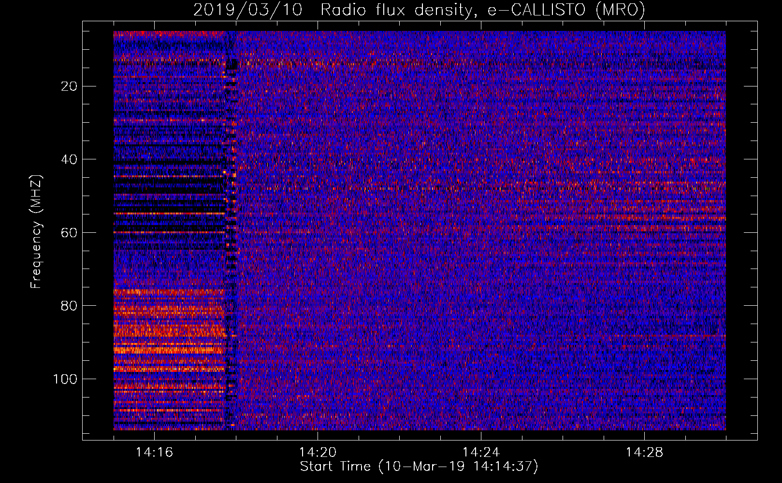Click the 'Frequency (MHZ)' axis label
This screenshot has width=782, height=483.
point(36,232)
